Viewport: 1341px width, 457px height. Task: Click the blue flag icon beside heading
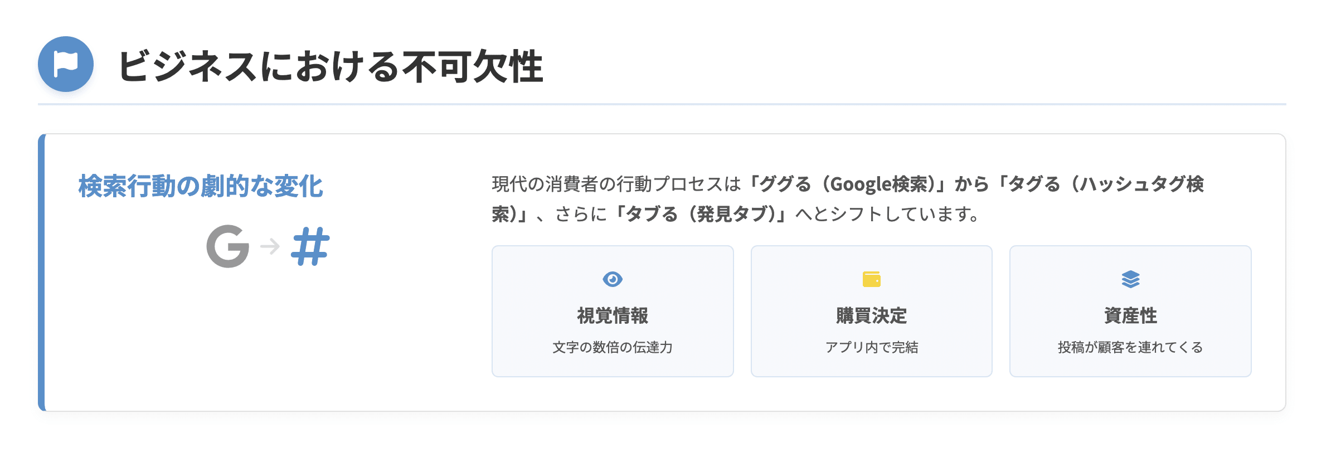[x=66, y=64]
